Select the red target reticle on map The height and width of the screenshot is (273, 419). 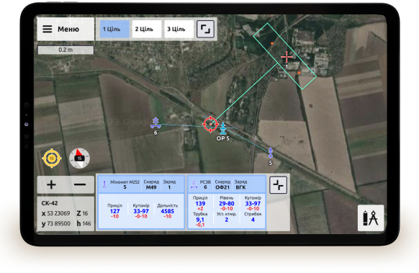tap(210, 124)
